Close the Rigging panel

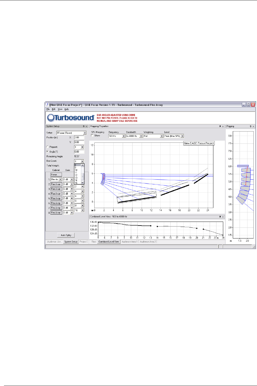pyautogui.click(x=254, y=126)
